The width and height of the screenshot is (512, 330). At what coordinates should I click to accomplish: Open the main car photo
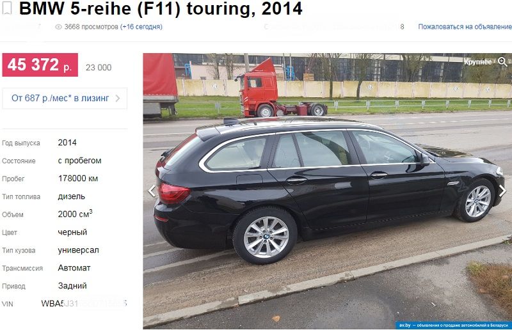coord(327,191)
